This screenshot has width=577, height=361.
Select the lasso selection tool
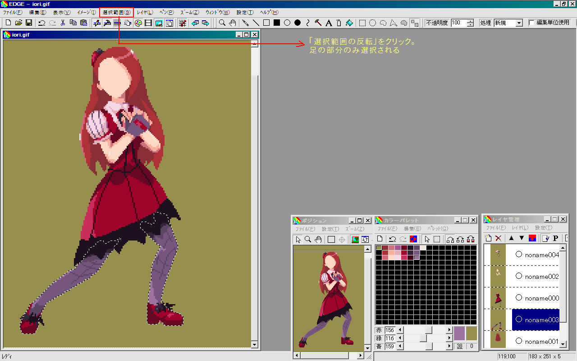(x=383, y=23)
